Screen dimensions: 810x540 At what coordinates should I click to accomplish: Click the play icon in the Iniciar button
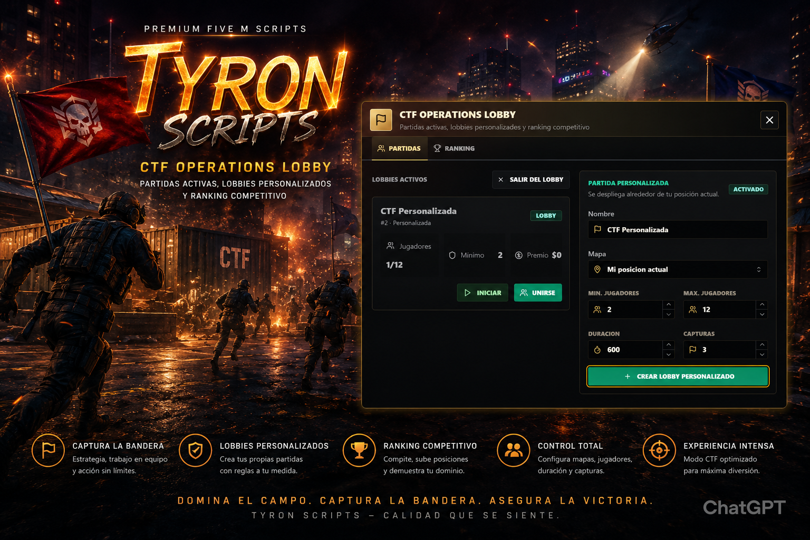click(467, 293)
